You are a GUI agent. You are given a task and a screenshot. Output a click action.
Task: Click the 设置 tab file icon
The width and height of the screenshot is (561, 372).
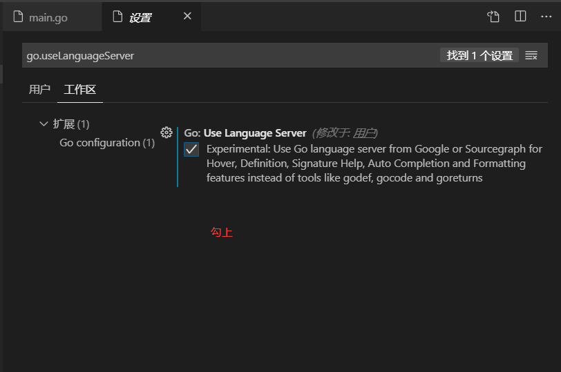point(117,17)
